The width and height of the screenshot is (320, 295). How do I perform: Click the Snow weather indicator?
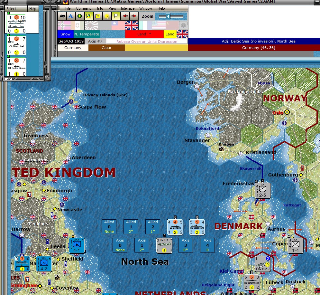coord(65,34)
